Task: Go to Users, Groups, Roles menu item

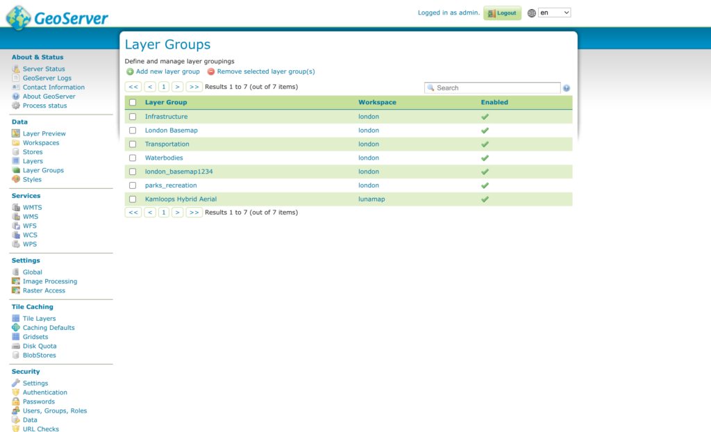Action: tap(55, 410)
